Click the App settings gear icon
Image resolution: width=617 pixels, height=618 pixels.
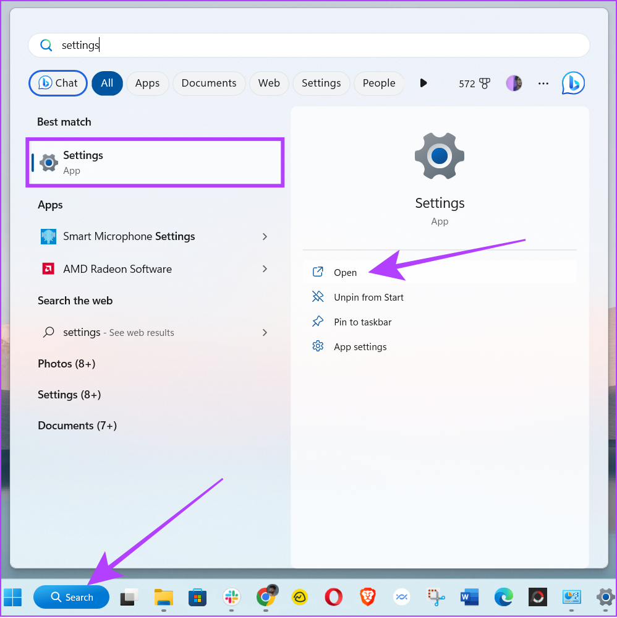click(318, 346)
